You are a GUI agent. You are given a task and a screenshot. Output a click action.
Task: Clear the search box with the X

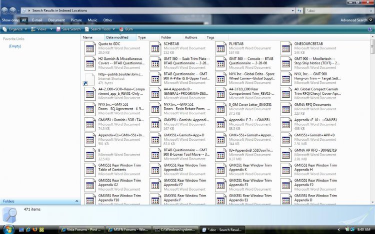coord(371,10)
